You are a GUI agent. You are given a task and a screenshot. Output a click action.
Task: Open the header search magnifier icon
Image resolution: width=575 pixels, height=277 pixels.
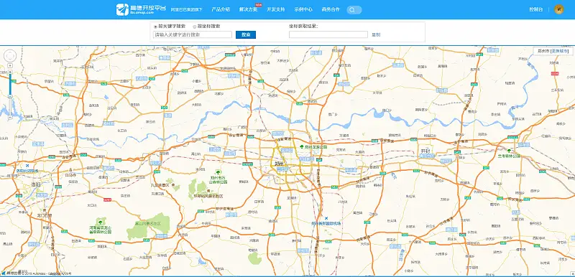click(352, 10)
